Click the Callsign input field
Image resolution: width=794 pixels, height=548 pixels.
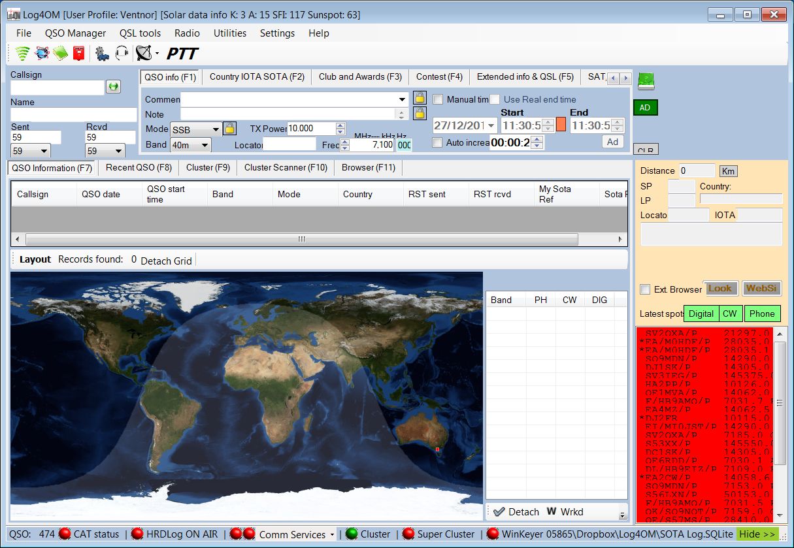58,87
